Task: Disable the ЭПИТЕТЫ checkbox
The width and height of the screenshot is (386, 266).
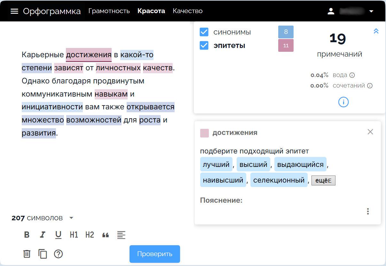Action: point(203,45)
